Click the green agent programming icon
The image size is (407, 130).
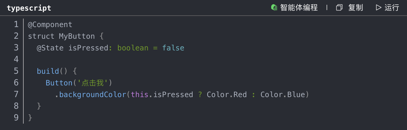(274, 7)
